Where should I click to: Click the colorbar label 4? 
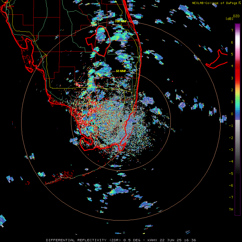(232, 66)
